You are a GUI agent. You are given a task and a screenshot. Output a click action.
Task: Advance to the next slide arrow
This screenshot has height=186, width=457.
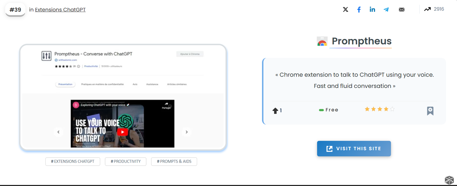click(x=187, y=132)
